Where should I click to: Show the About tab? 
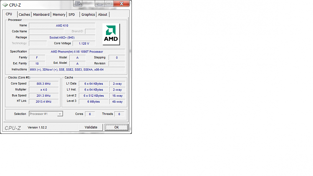[x=103, y=15]
